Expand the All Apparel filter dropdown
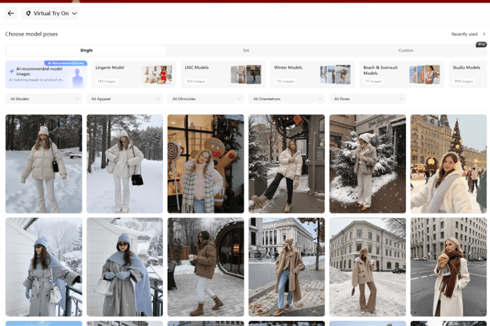The image size is (490, 326). click(124, 99)
